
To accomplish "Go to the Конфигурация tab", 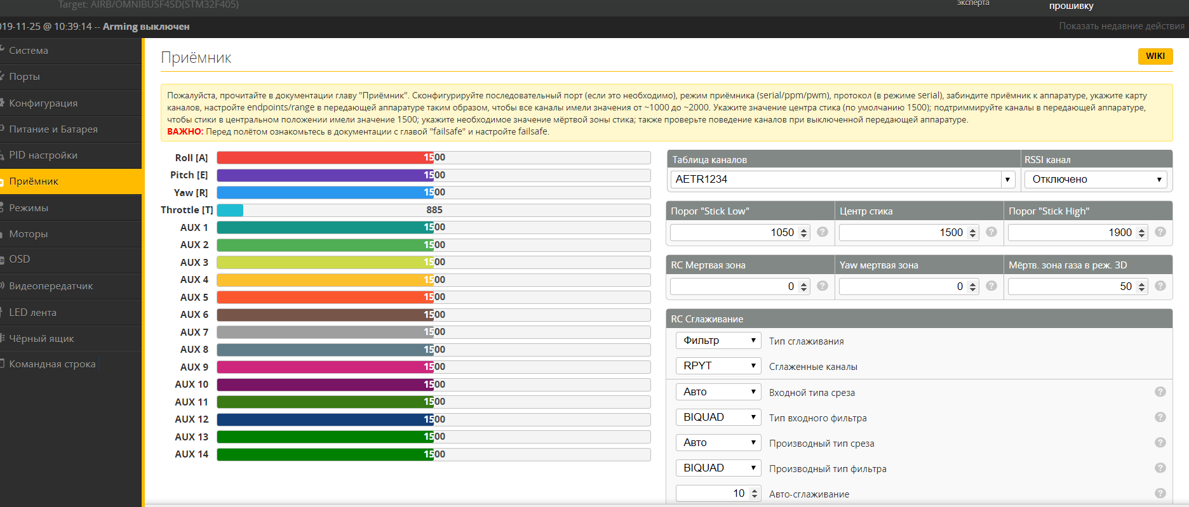I will click(43, 103).
